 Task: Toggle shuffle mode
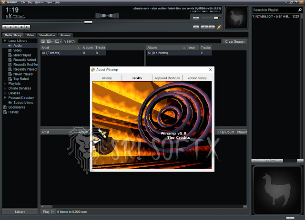click(204, 27)
